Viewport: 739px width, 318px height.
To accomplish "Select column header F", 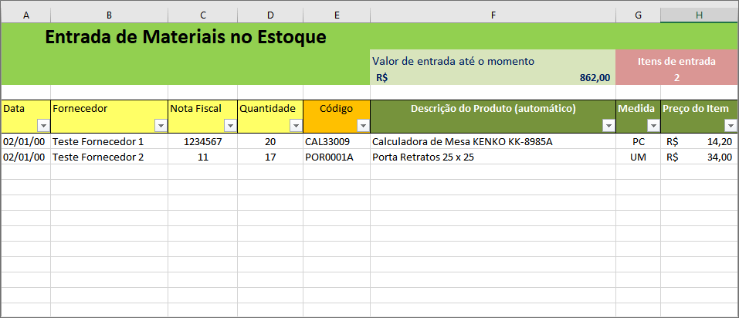I will [x=493, y=15].
